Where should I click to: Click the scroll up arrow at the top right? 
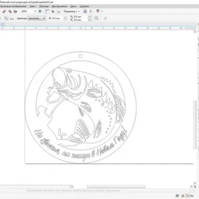coord(195,31)
